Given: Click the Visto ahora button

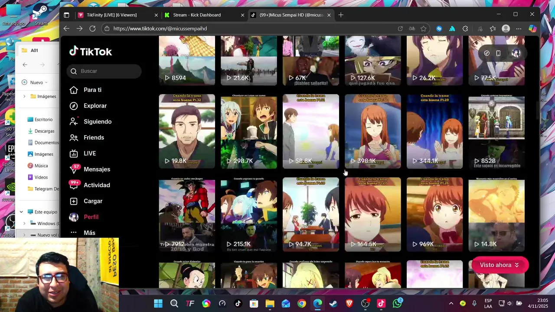Looking at the screenshot, I should [499, 265].
